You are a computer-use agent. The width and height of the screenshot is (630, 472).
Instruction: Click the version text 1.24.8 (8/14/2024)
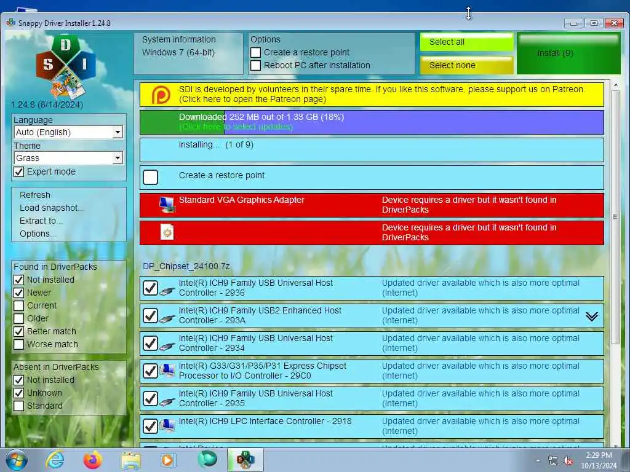point(47,104)
